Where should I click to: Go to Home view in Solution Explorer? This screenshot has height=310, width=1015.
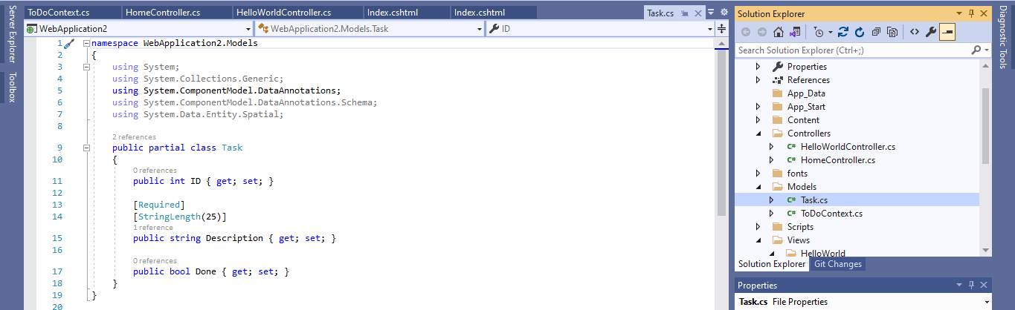779,32
